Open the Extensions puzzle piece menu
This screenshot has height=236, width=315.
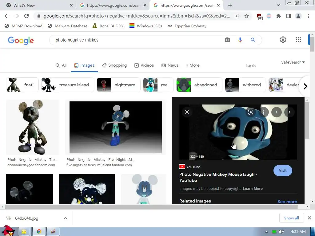(279, 16)
